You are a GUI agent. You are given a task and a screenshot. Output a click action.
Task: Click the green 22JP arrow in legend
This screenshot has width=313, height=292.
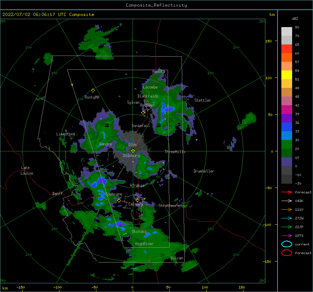(x=287, y=227)
